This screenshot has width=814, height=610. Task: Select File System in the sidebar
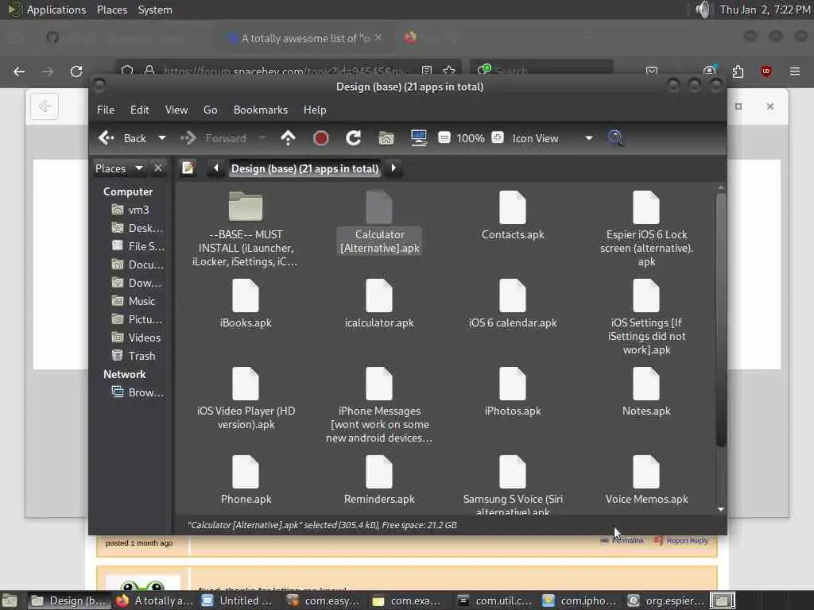pyautogui.click(x=138, y=246)
